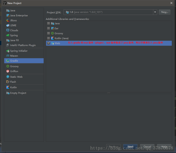This screenshot has height=153, width=176.
Task: Click the Java framework folder icon
Action: click(x=52, y=23)
